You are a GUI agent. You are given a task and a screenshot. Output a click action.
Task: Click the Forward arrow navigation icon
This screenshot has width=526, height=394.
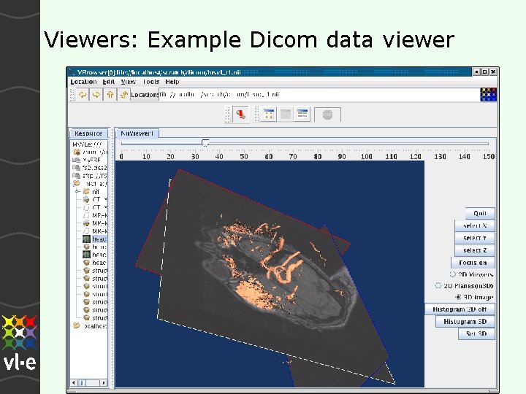96,95
